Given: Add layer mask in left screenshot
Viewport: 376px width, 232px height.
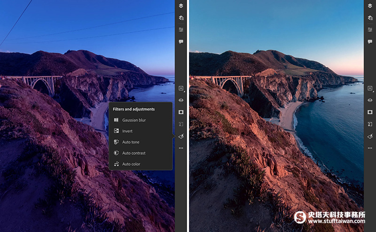Looking at the screenshot, I should click(x=181, y=112).
